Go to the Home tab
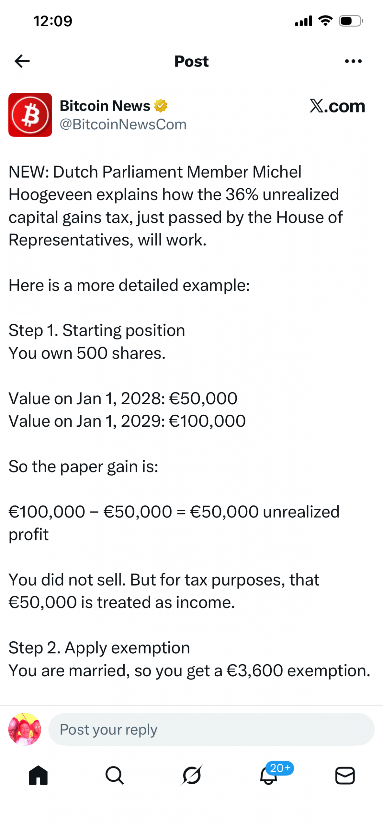 click(38, 776)
